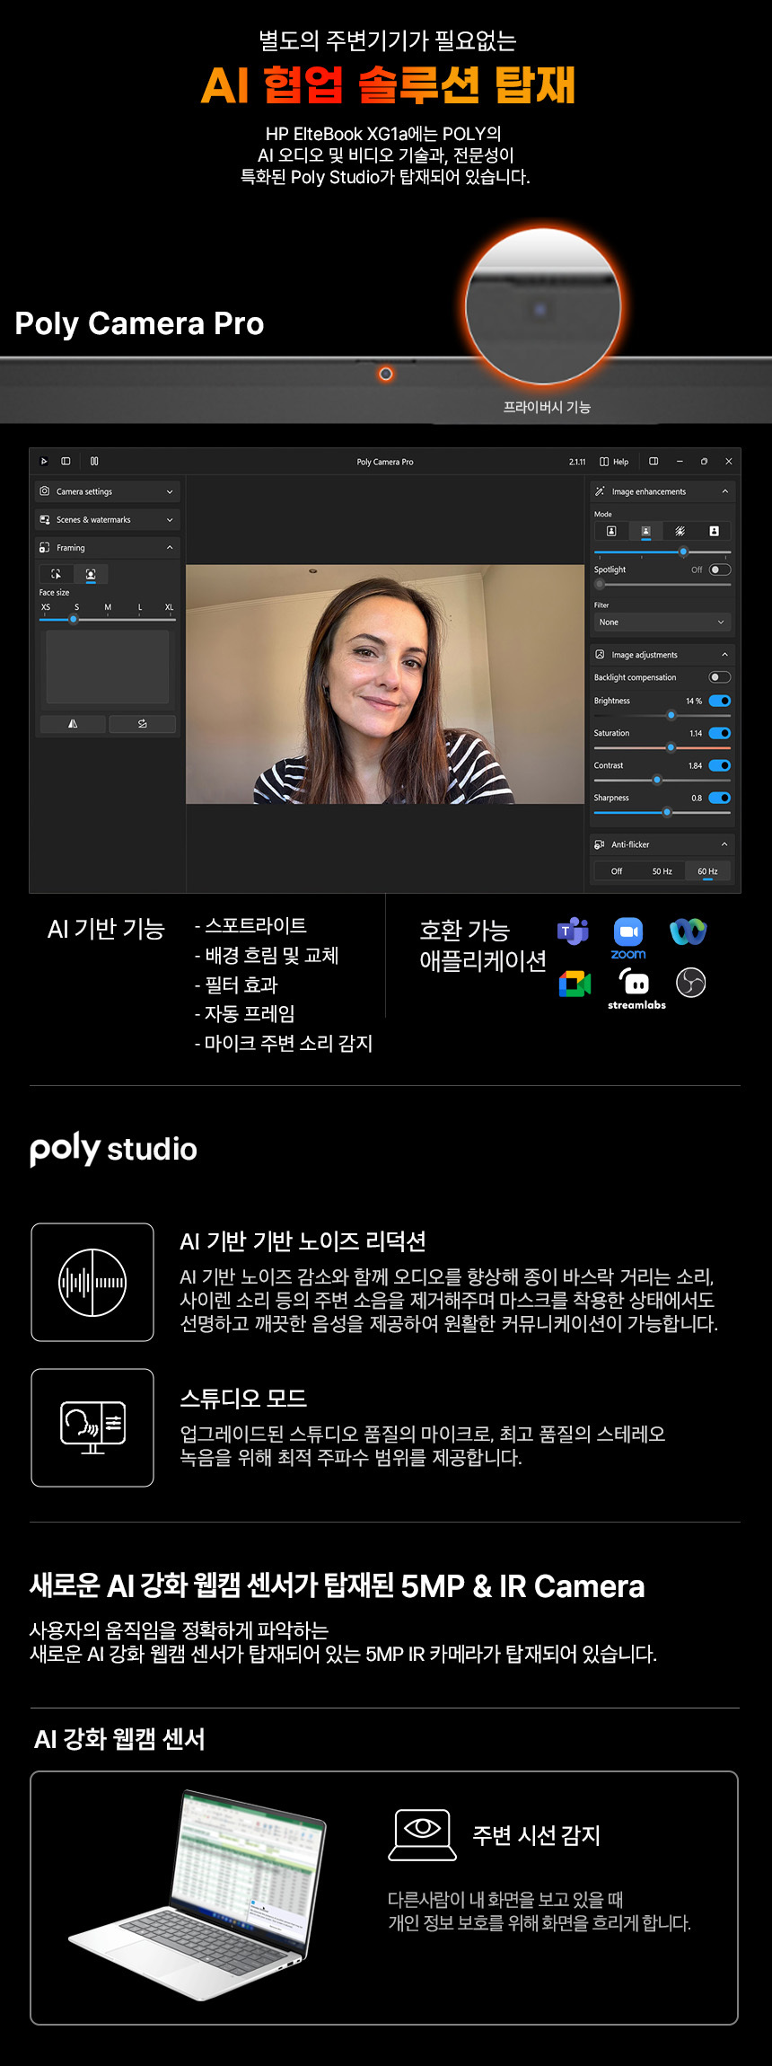Click the reset framing rotate button
The image size is (772, 2066).
tap(142, 724)
